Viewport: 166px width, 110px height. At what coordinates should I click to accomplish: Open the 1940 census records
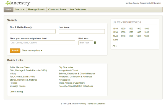[x=115, y=29]
